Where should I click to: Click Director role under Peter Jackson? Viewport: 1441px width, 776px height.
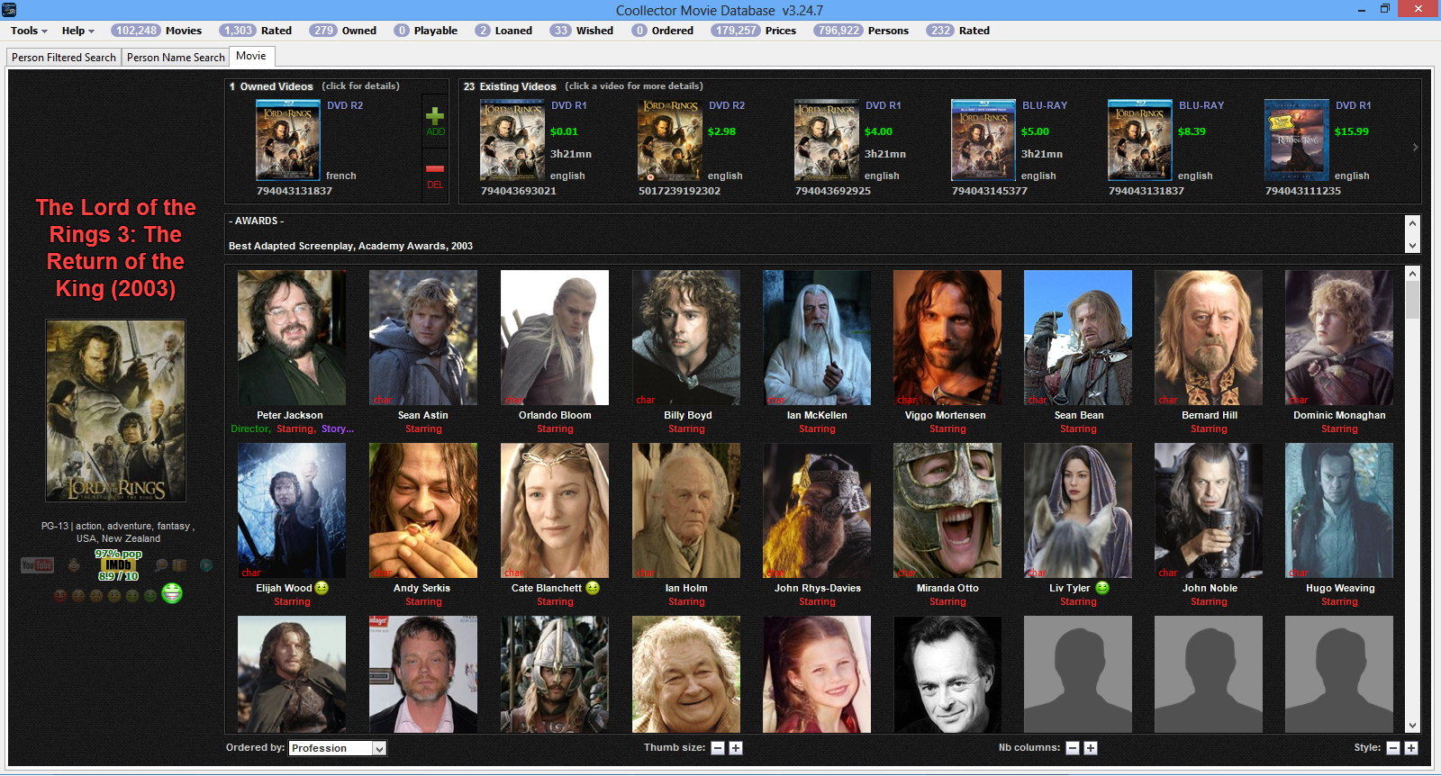pyautogui.click(x=249, y=429)
